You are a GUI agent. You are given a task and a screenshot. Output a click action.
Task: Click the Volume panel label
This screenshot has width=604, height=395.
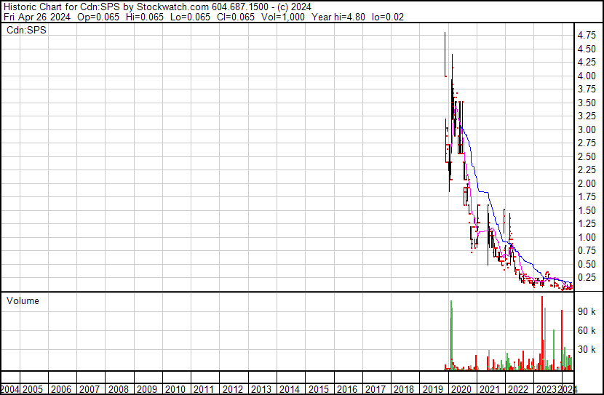[x=23, y=300]
